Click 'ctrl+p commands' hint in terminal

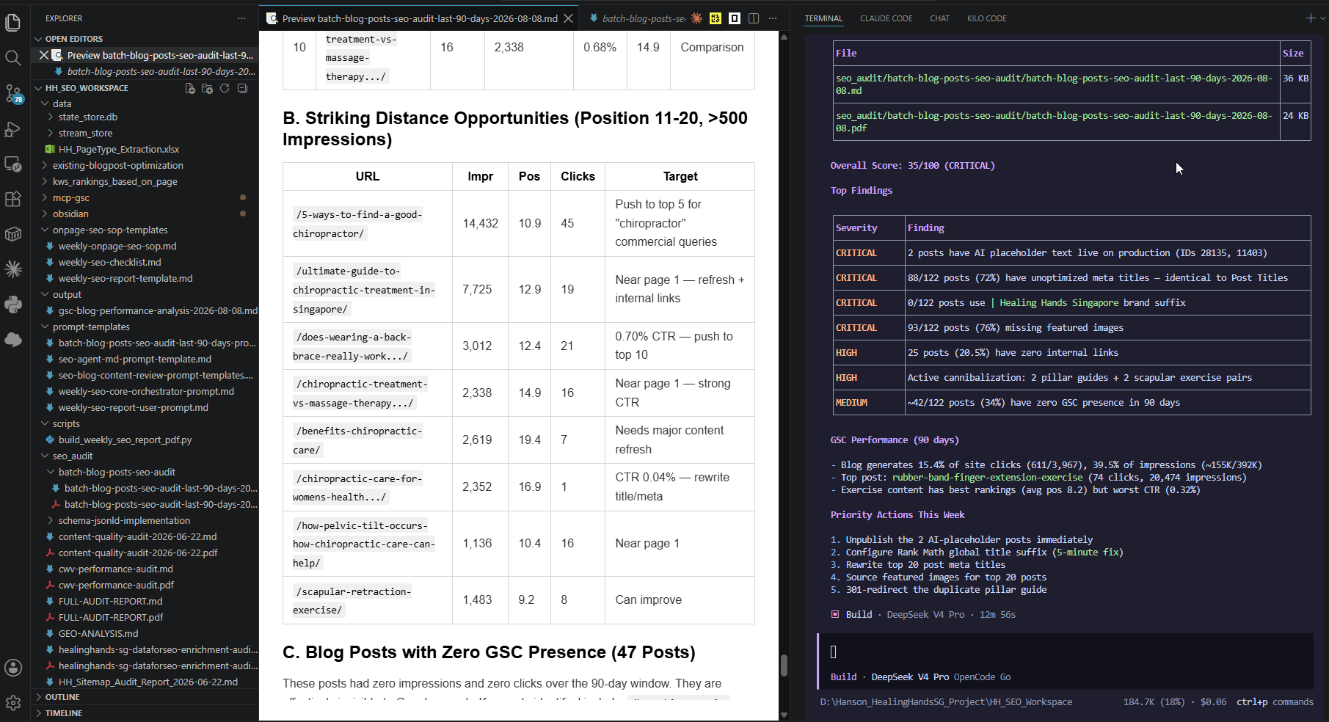pos(1275,702)
